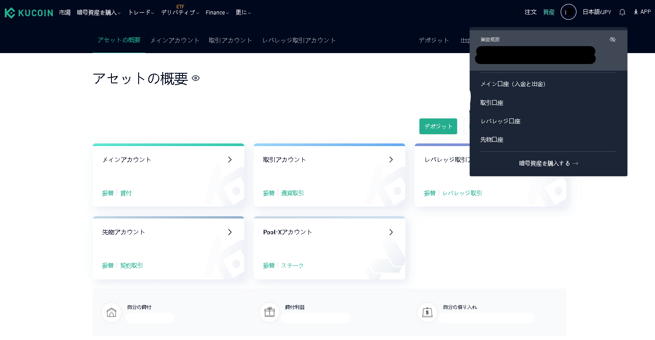Open 取引アカウント card arrow
Screen dimensions: 655x340
coord(391,160)
